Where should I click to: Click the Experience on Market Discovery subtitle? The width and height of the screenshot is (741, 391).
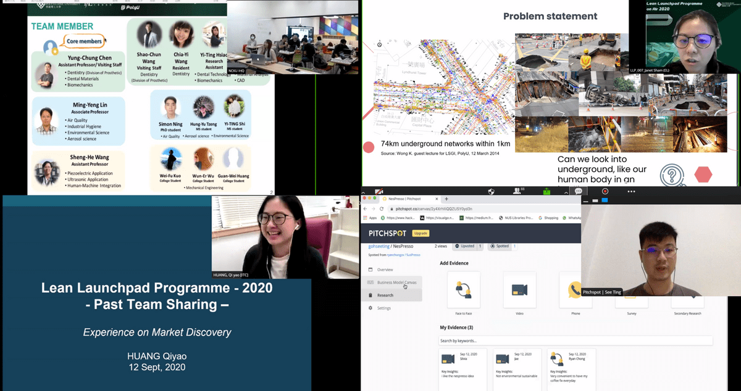tap(157, 332)
